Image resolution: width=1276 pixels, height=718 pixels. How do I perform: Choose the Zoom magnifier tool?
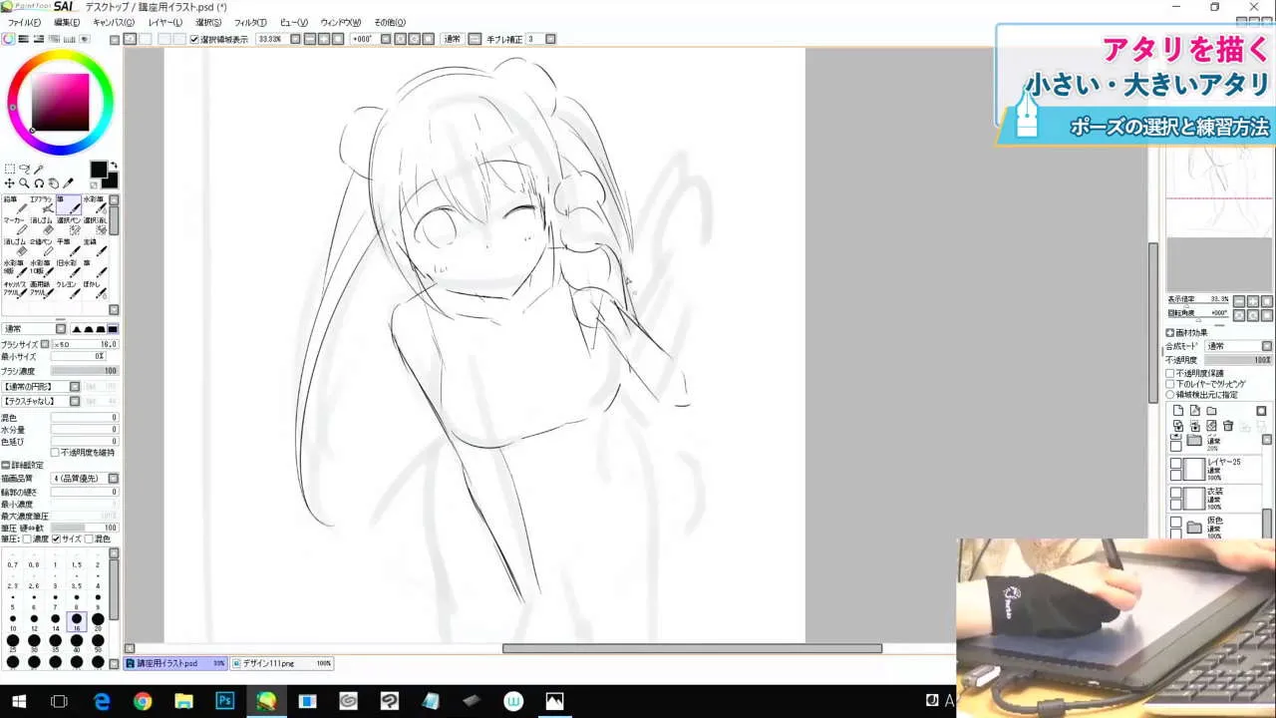tap(24, 183)
